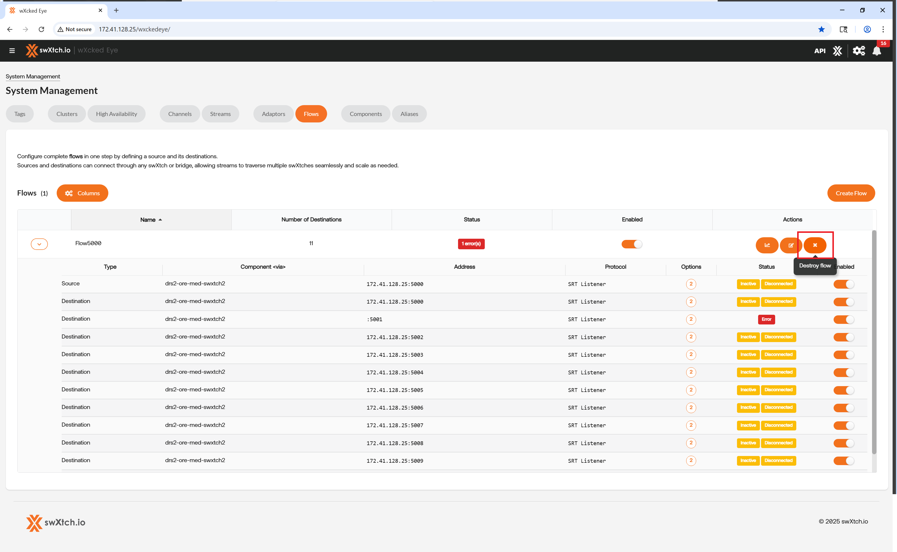The image size is (897, 552).
Task: Open the settings gears icon in header
Action: tap(859, 51)
